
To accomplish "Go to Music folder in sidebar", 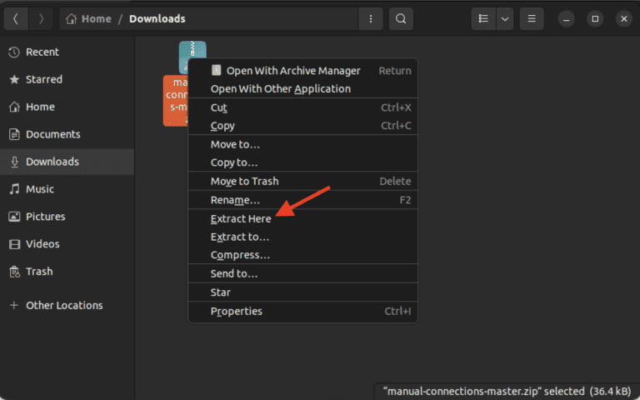I will coord(39,189).
